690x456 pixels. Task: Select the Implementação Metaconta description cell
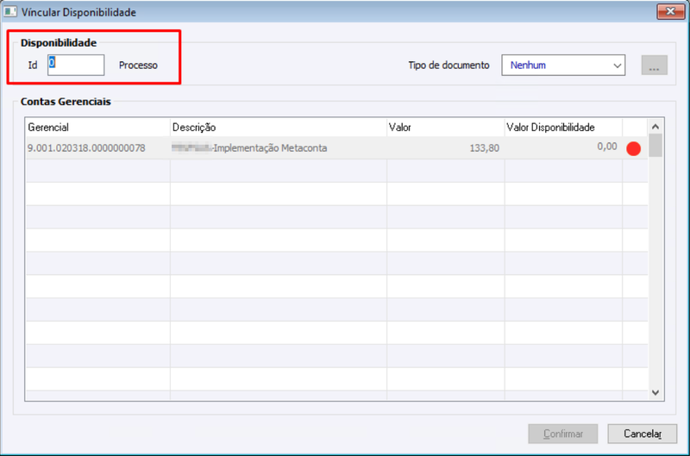pos(279,148)
